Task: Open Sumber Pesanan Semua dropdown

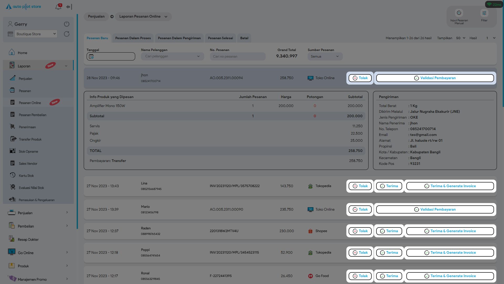Action: click(325, 57)
